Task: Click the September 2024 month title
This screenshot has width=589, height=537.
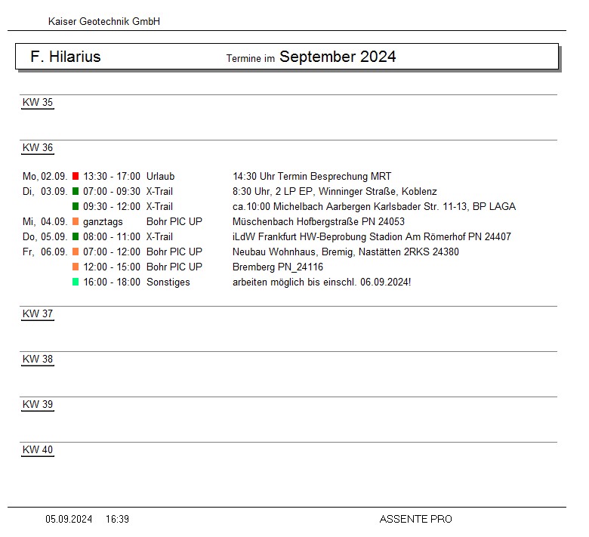Action: [x=338, y=57]
